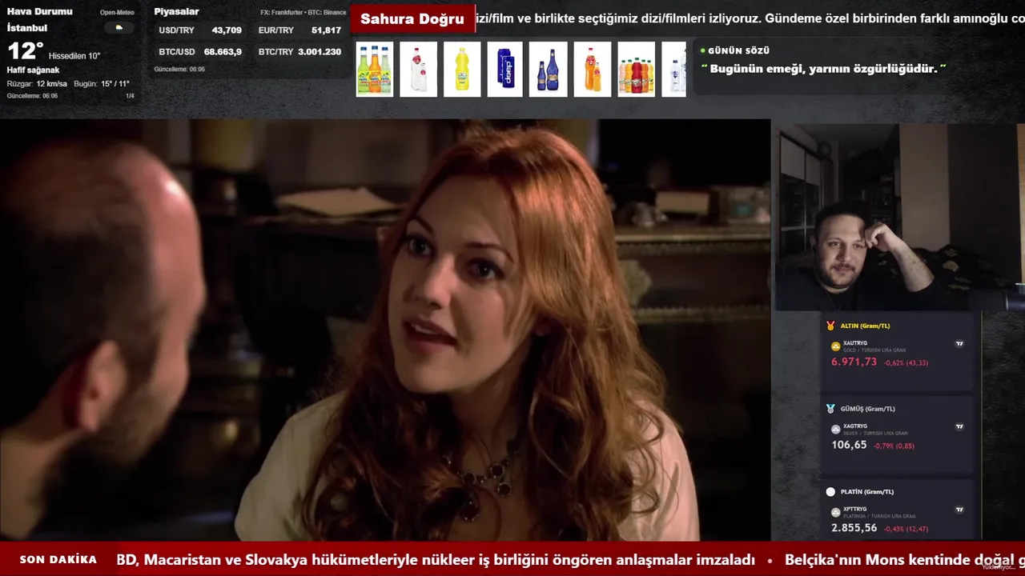This screenshot has width=1025, height=576.
Task: Click the PLATİN (Gram/TL) title
Action: (x=867, y=492)
